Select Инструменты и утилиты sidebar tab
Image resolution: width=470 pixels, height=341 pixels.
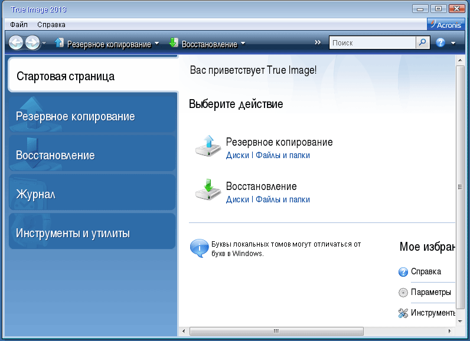(92, 231)
